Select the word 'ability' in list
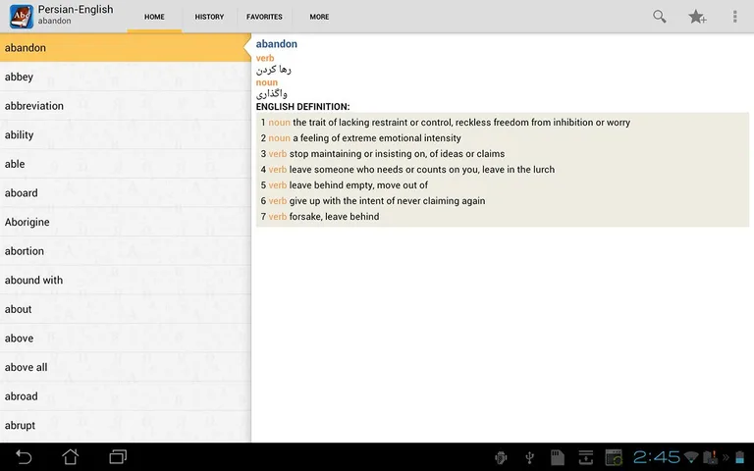 126,135
